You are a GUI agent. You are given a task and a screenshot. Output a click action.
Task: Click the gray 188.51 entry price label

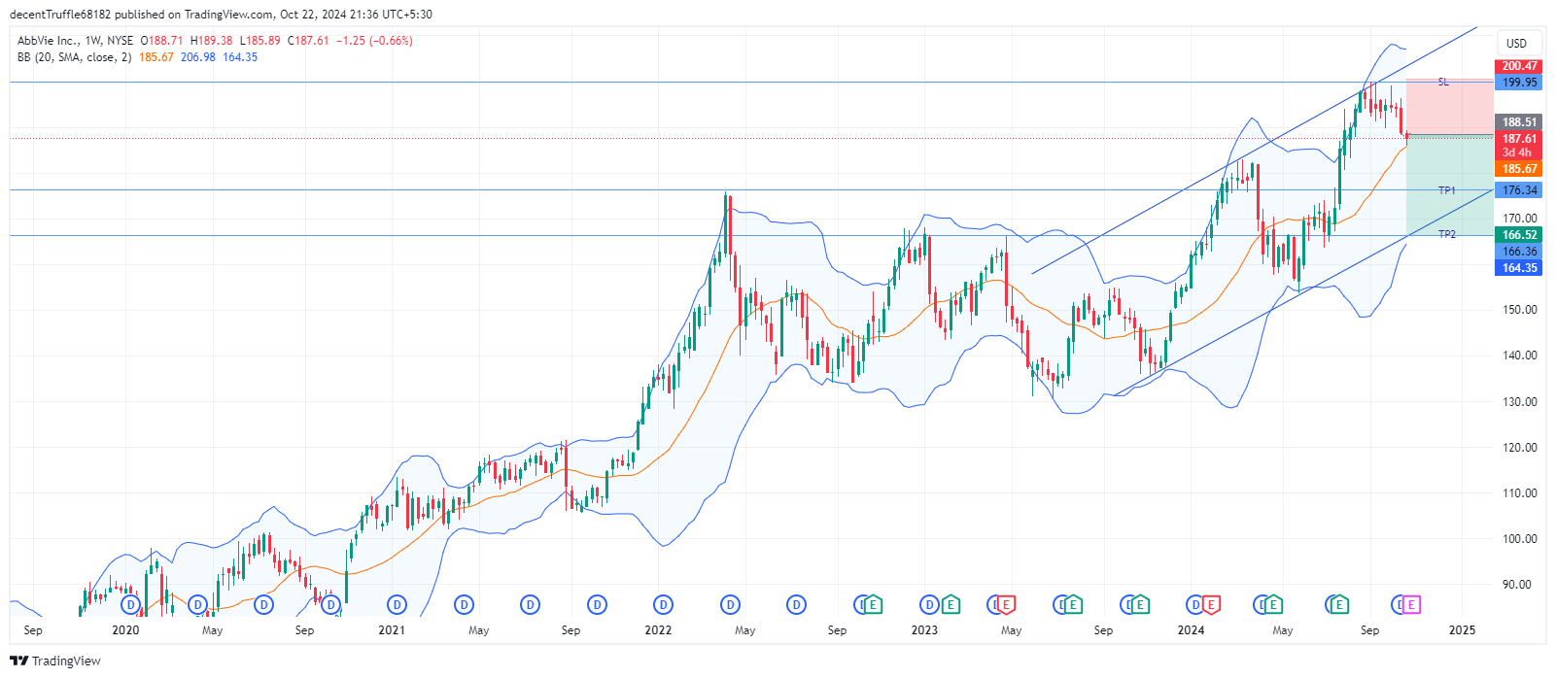tap(1519, 122)
